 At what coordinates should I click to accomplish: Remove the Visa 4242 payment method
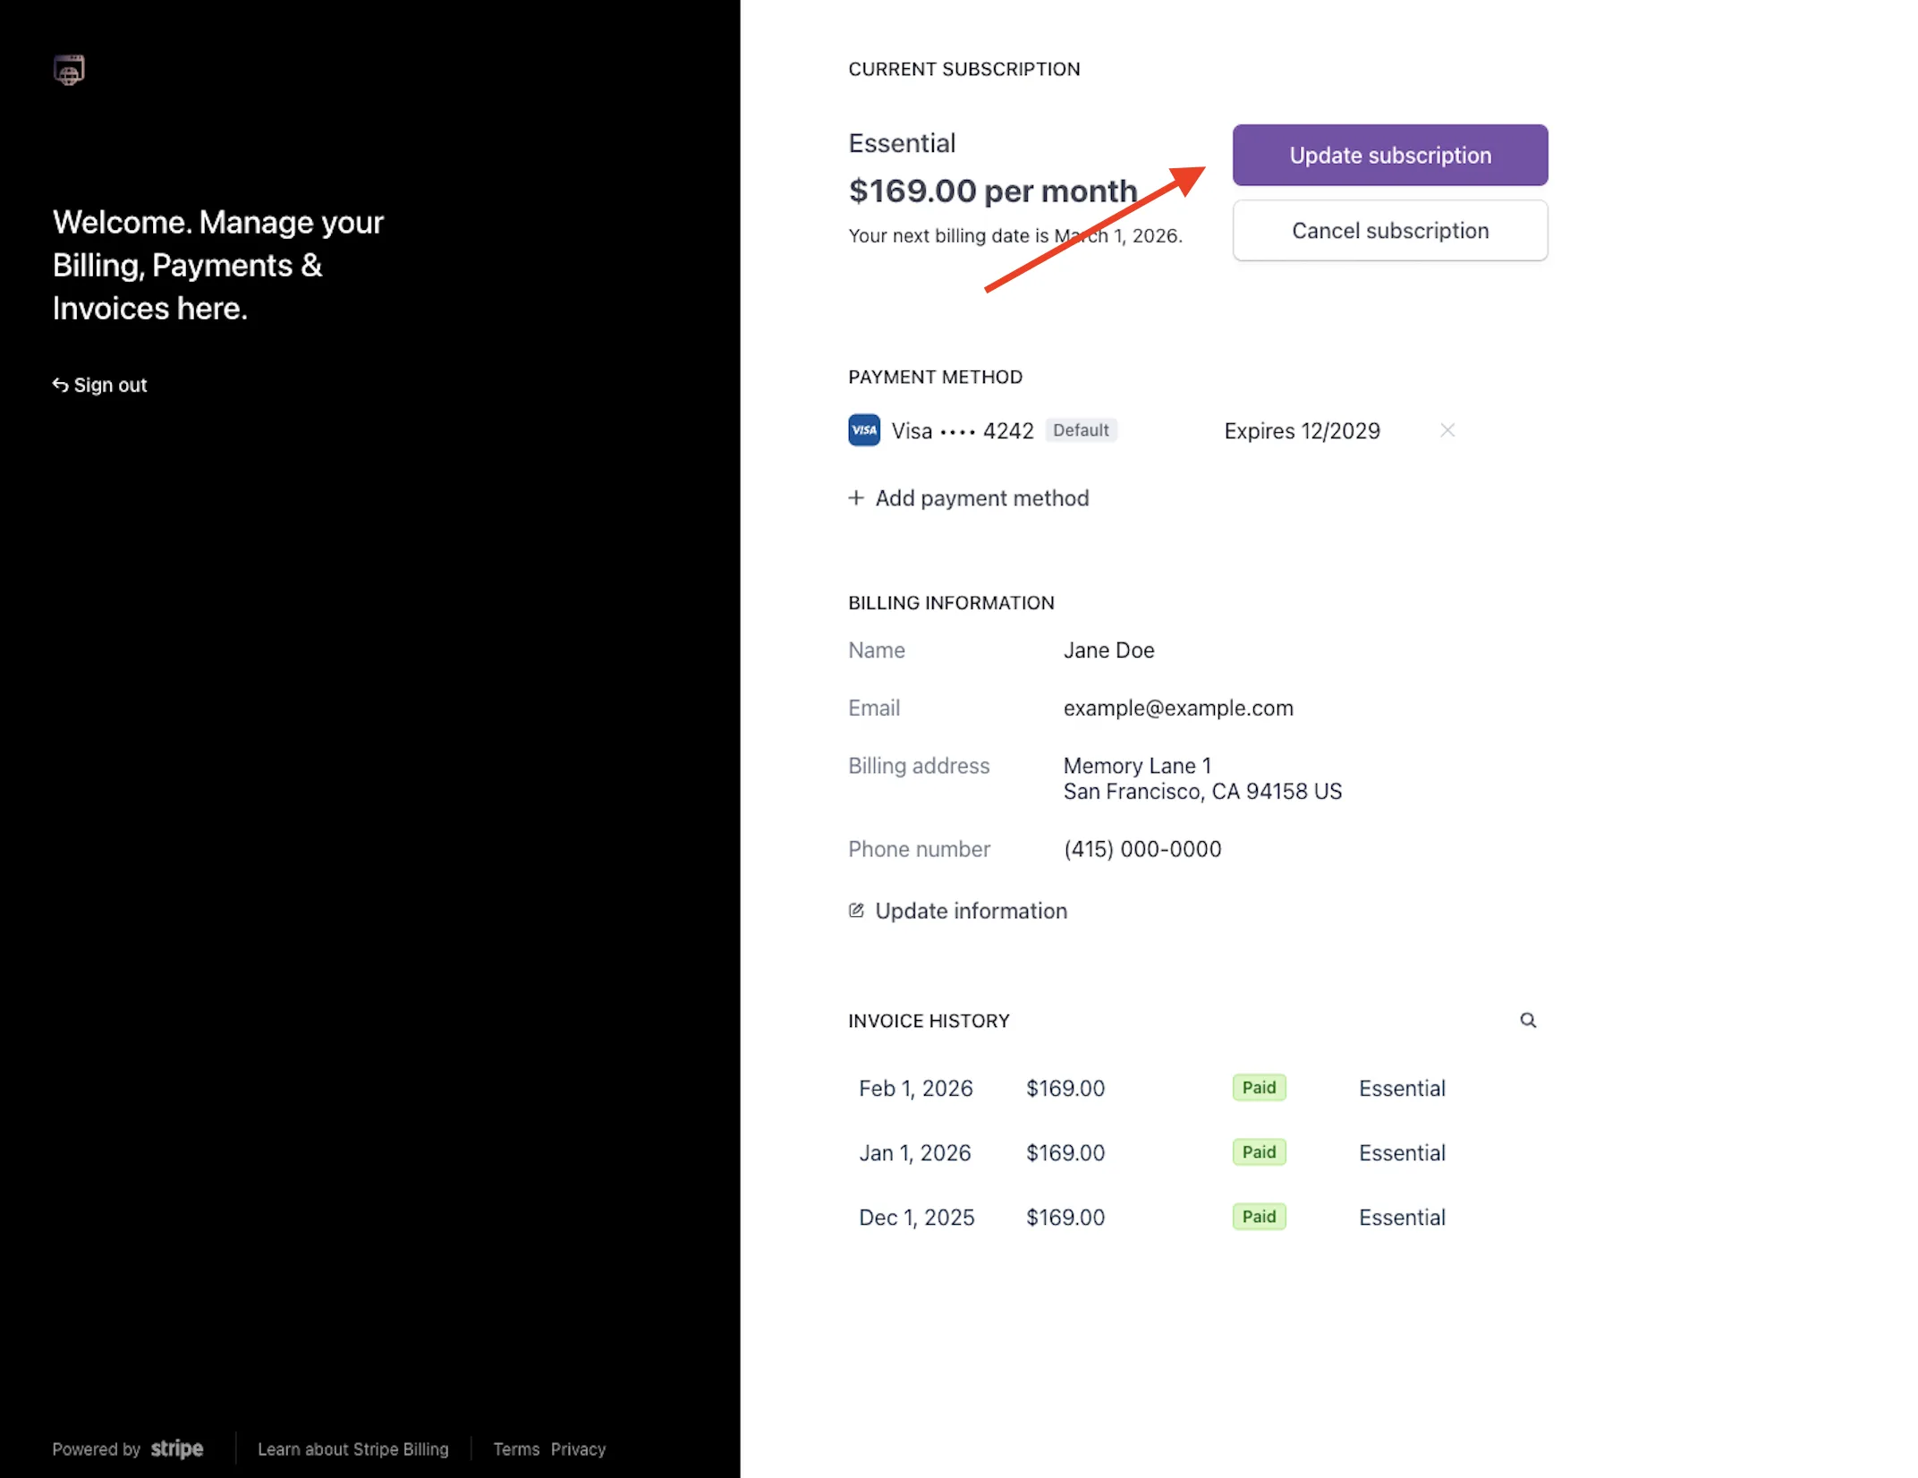[x=1447, y=430]
